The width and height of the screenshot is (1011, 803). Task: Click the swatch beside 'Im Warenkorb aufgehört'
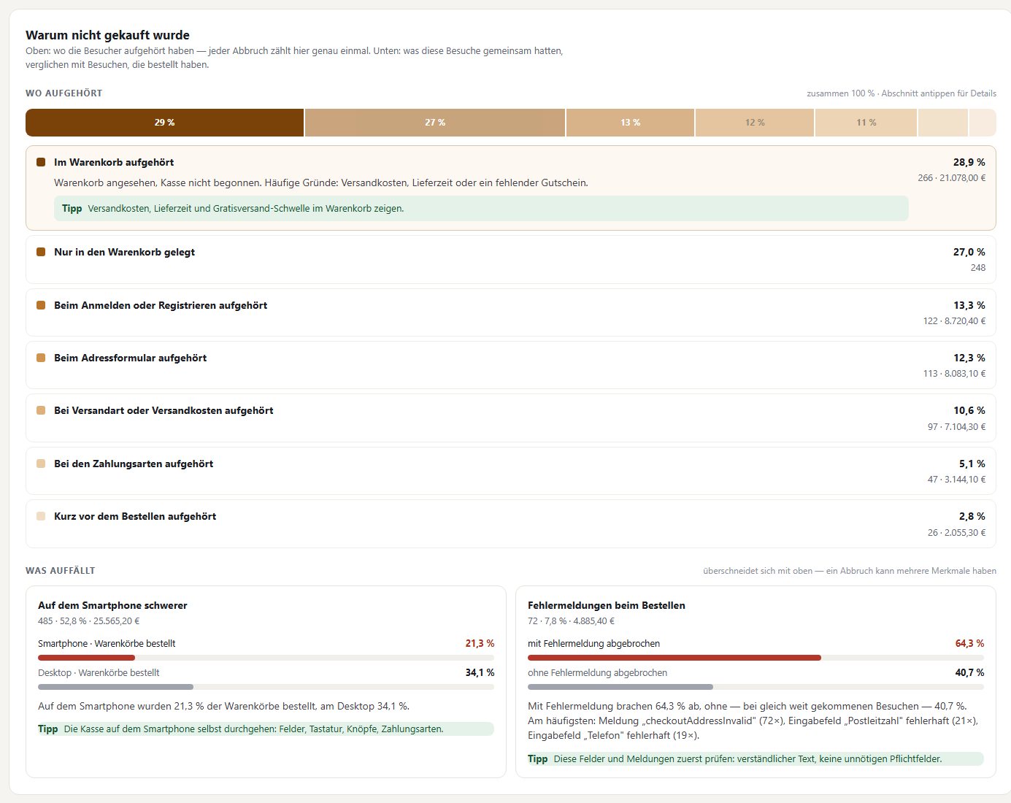click(x=41, y=162)
